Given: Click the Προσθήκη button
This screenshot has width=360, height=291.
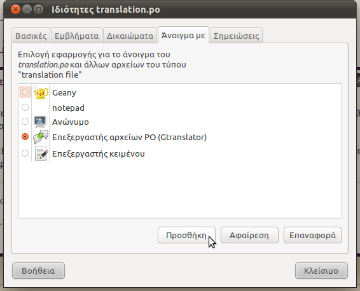Looking at the screenshot, I should click(186, 235).
